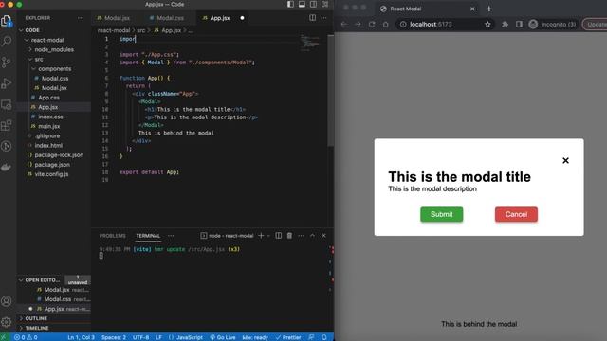Click Cancel button in the modal
Screen dimensions: 607x341
[x=516, y=214]
